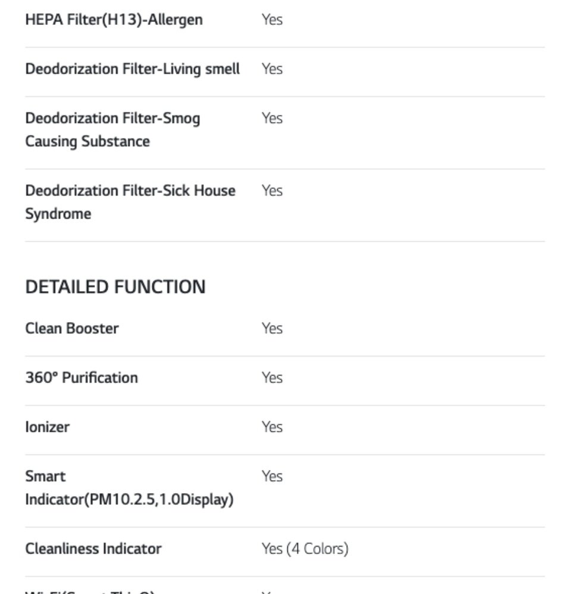Screen dimensions: 571x594
Task: Click the HEPA Filter(H13)-Allergen label
Action: tap(114, 20)
